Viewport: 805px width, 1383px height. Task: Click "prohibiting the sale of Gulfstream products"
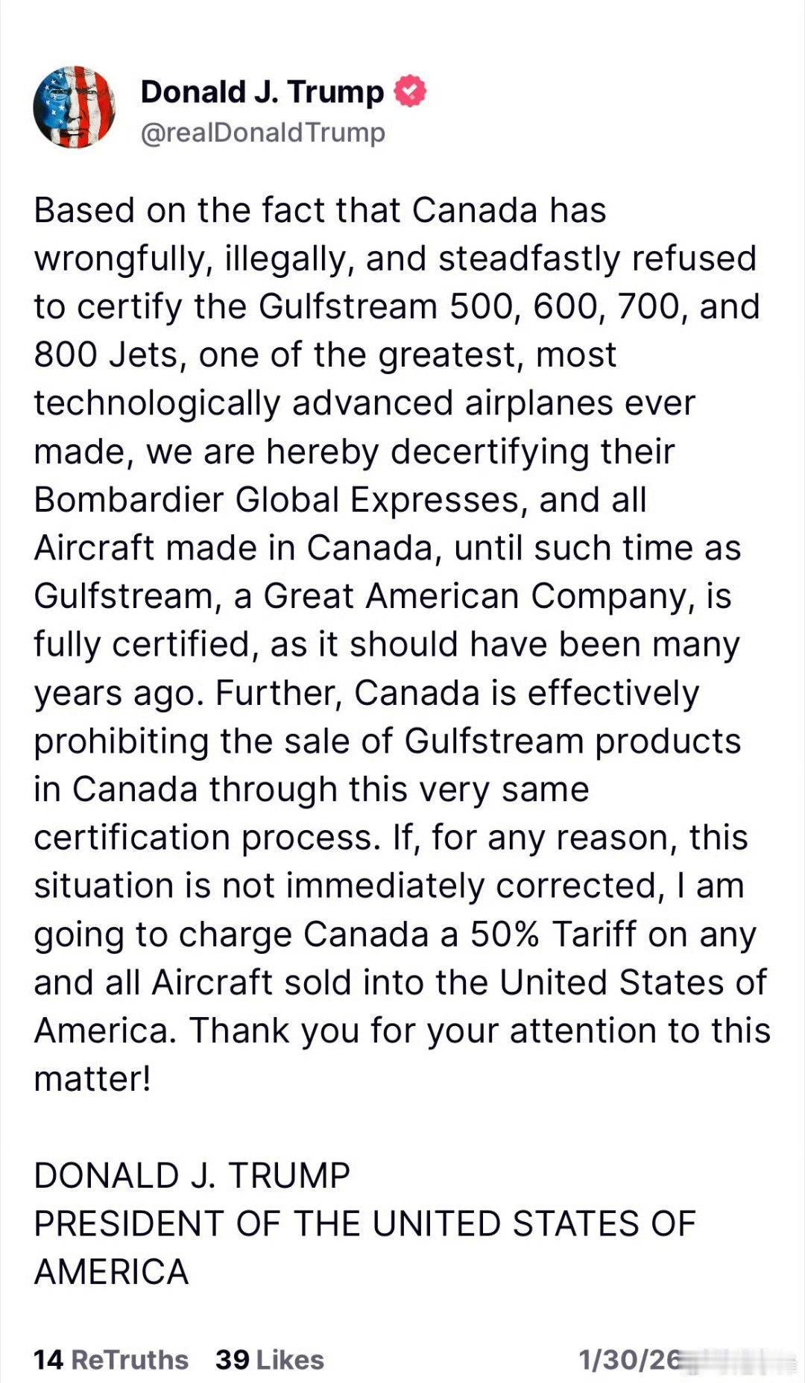388,742
